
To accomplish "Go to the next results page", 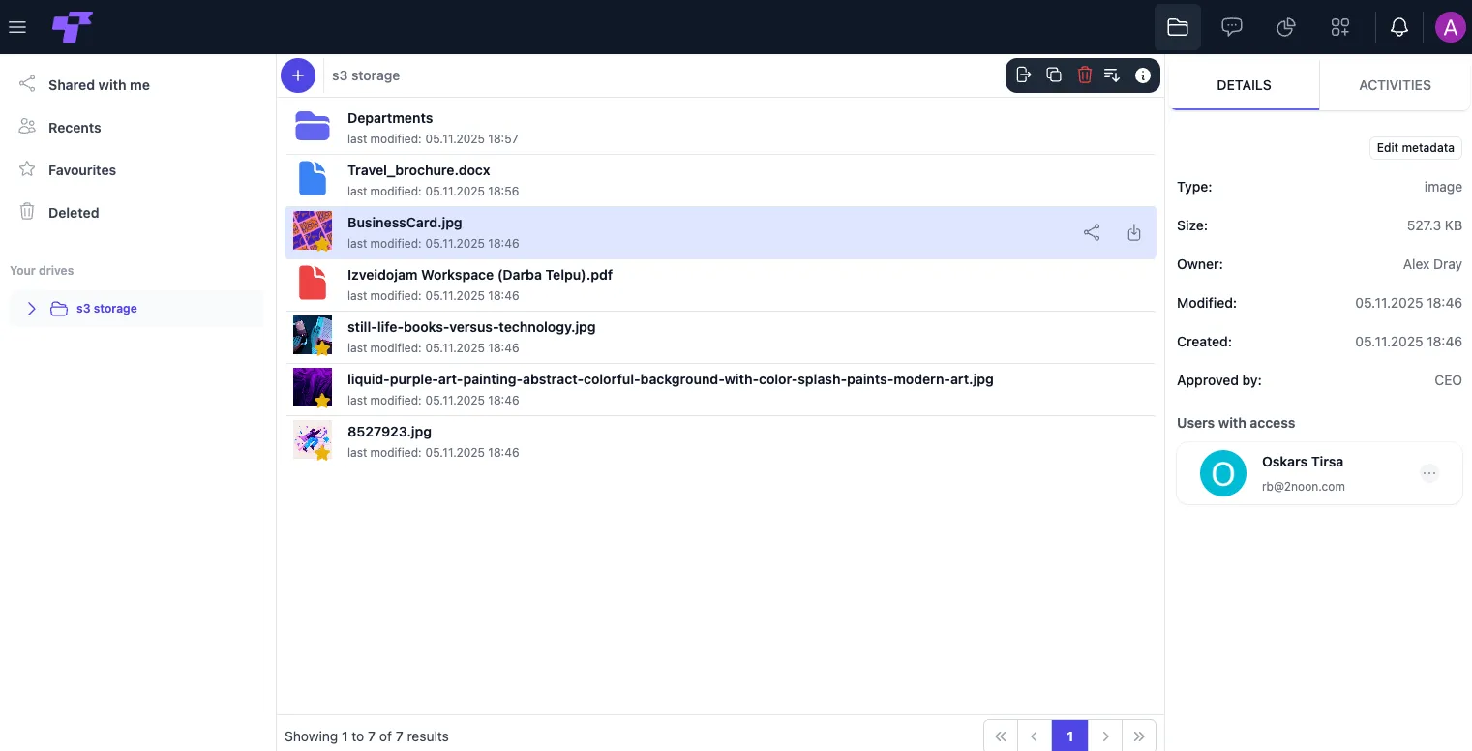I will pyautogui.click(x=1105, y=736).
